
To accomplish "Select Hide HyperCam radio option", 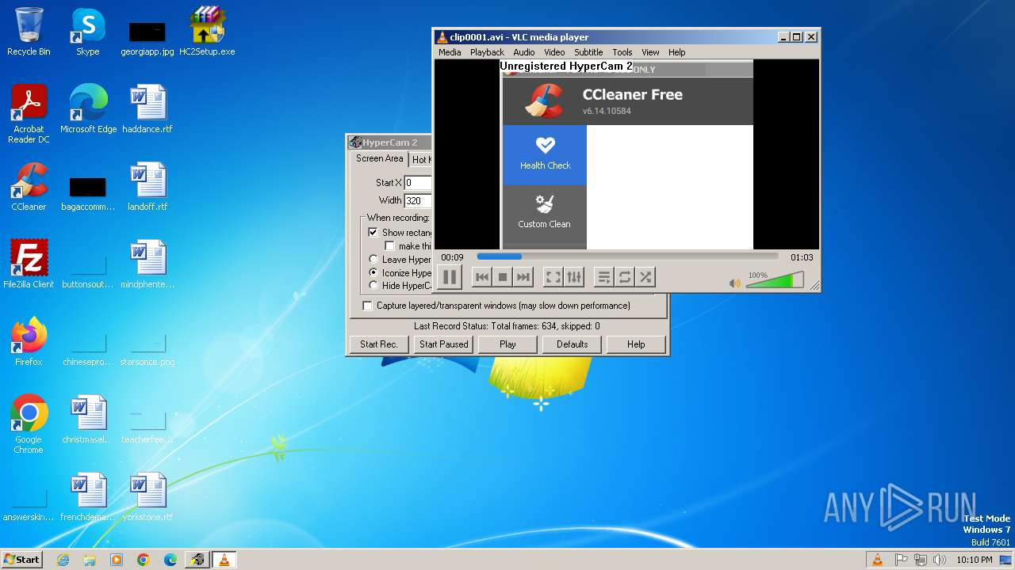I will pyautogui.click(x=373, y=286).
